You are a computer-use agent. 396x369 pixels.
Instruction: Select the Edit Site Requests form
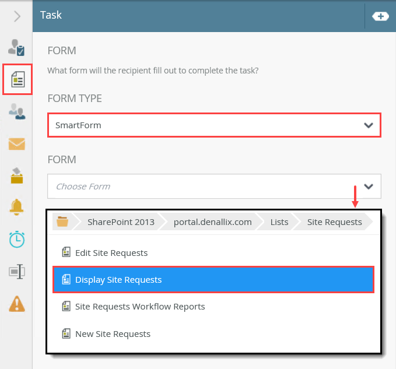(213, 252)
